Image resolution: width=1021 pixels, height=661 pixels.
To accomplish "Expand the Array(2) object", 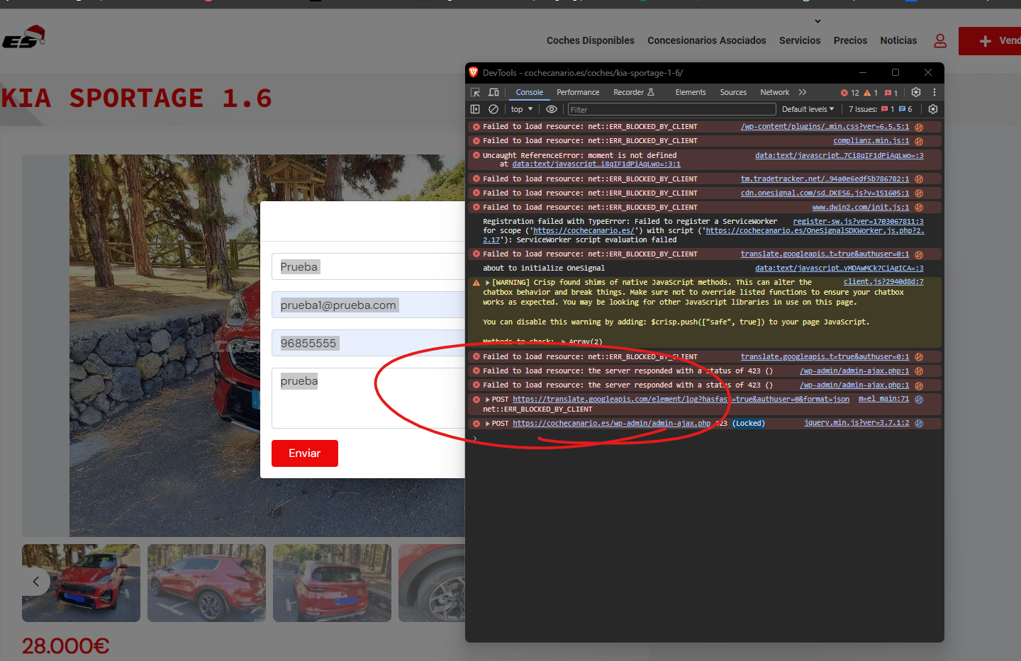I will (564, 342).
